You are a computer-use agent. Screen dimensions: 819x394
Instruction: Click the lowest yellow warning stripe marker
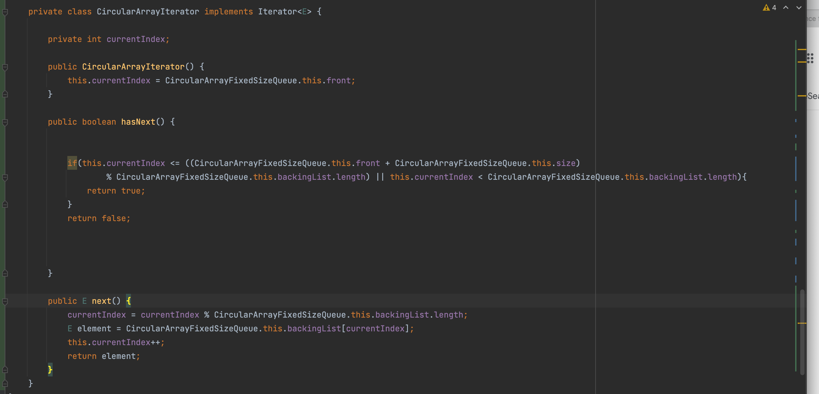point(802,323)
